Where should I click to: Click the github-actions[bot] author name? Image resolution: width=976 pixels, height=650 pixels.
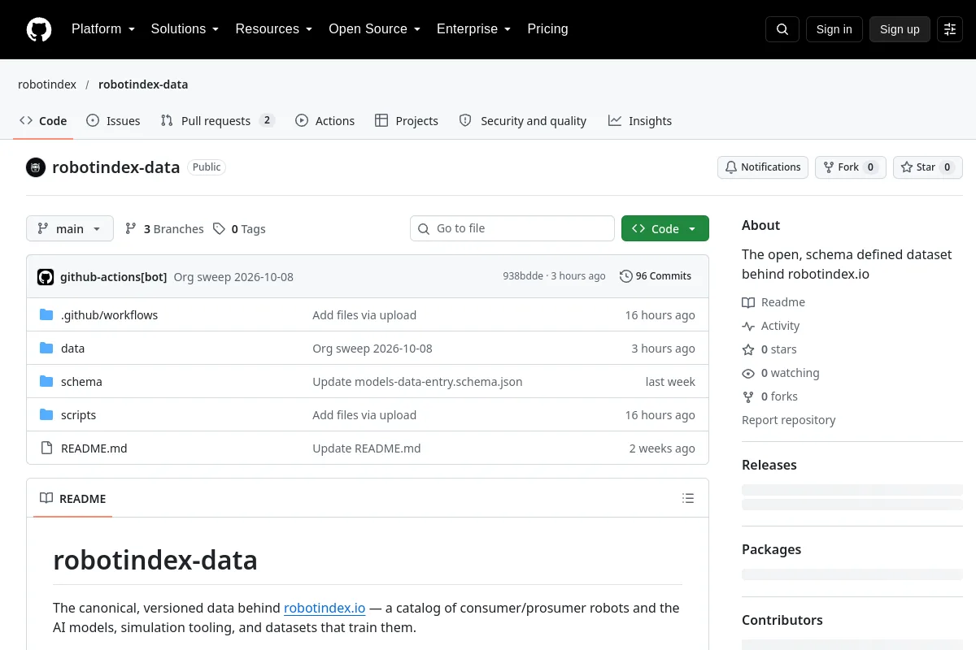(113, 277)
